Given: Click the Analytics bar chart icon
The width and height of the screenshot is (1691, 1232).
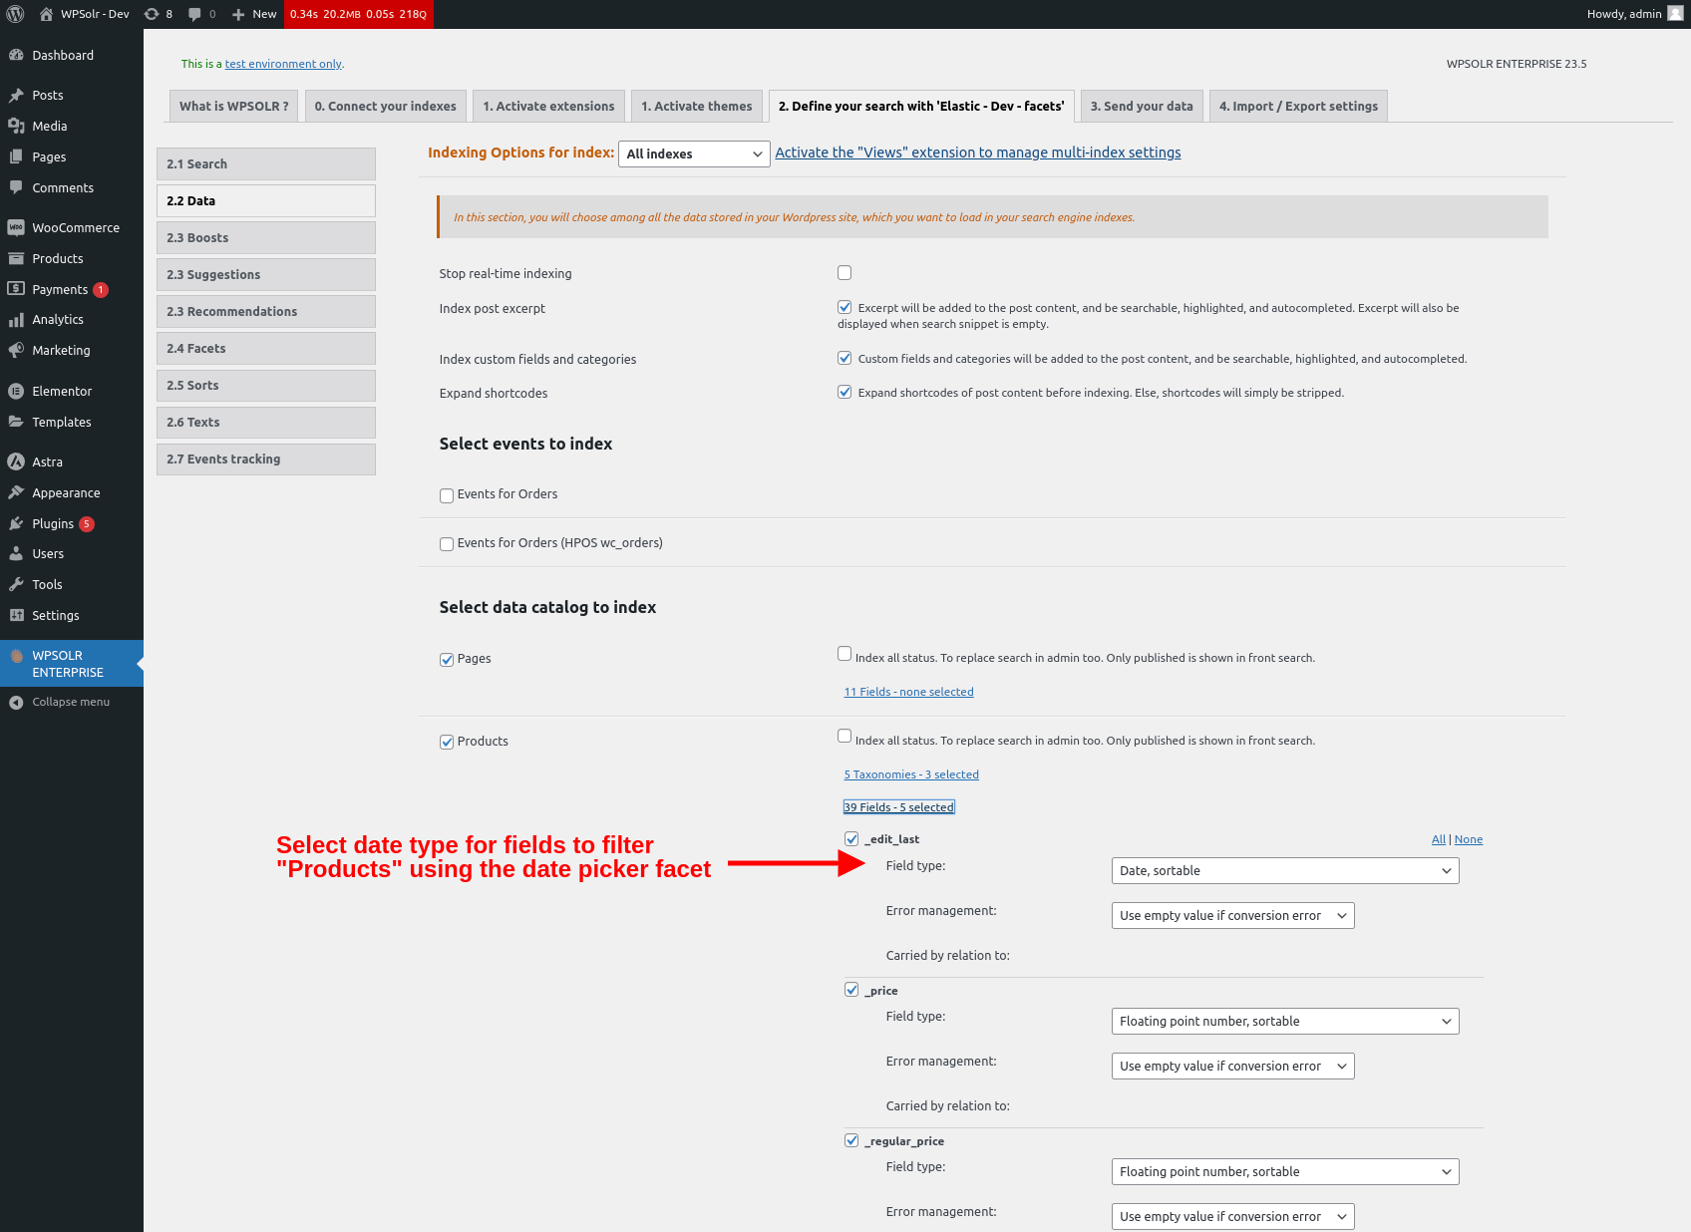Looking at the screenshot, I should (16, 319).
